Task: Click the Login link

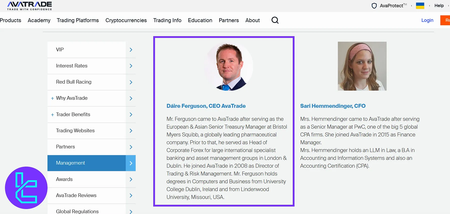Action: pyautogui.click(x=427, y=20)
